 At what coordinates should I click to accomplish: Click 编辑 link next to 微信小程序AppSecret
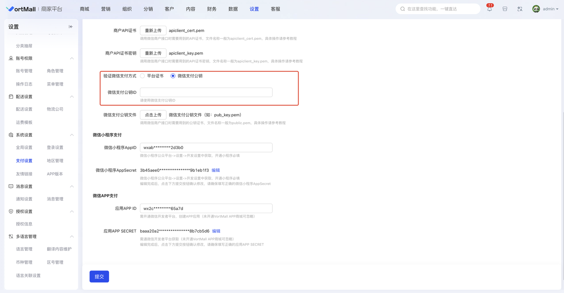tap(216, 170)
